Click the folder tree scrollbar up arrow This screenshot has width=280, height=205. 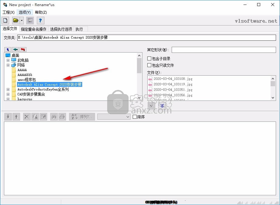139,56
